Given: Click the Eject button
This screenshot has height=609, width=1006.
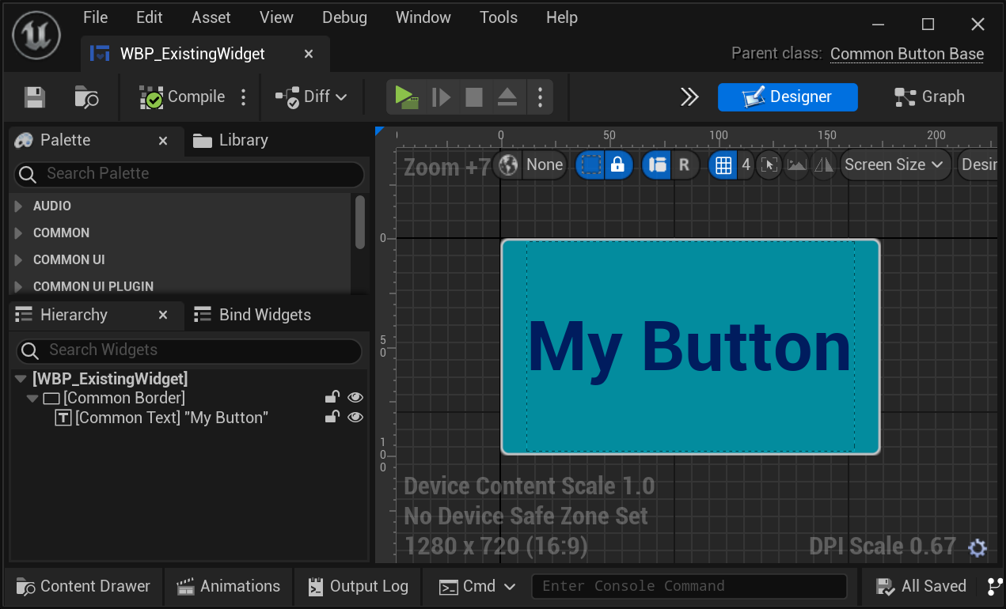Looking at the screenshot, I should [x=507, y=97].
